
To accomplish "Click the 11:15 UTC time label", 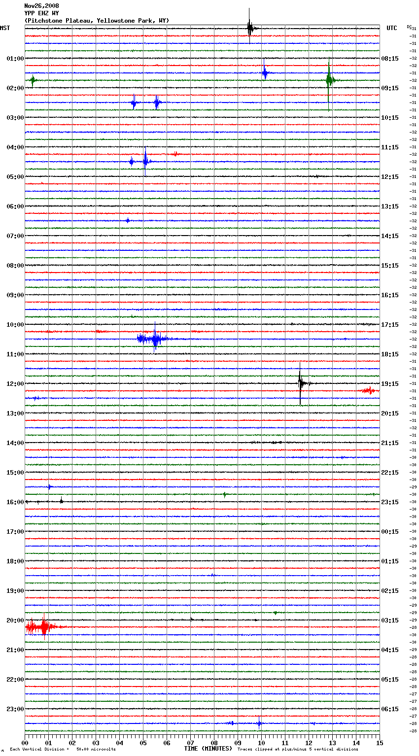I will coord(390,147).
